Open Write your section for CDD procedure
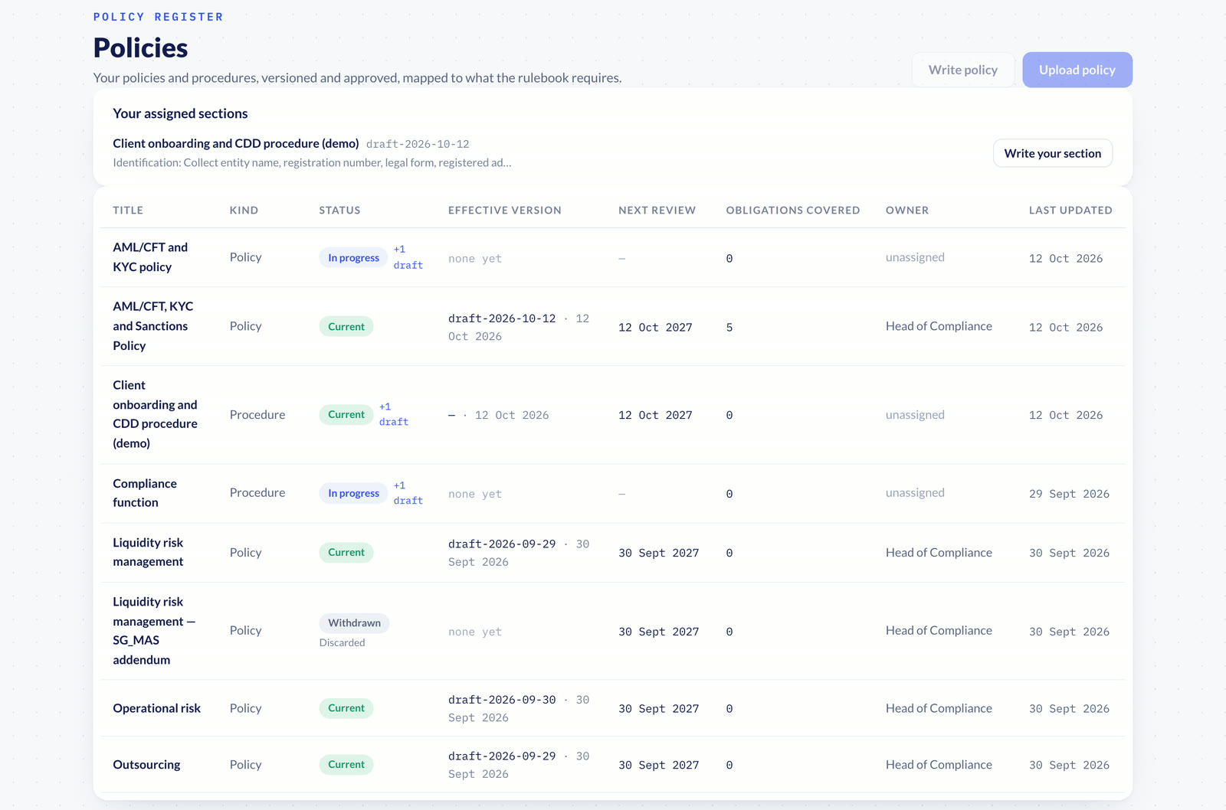 (x=1052, y=153)
